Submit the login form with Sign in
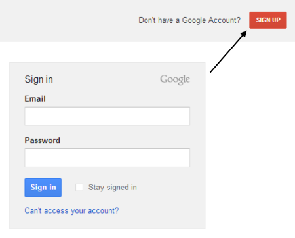Viewport: 295px width, 238px height. coord(43,188)
